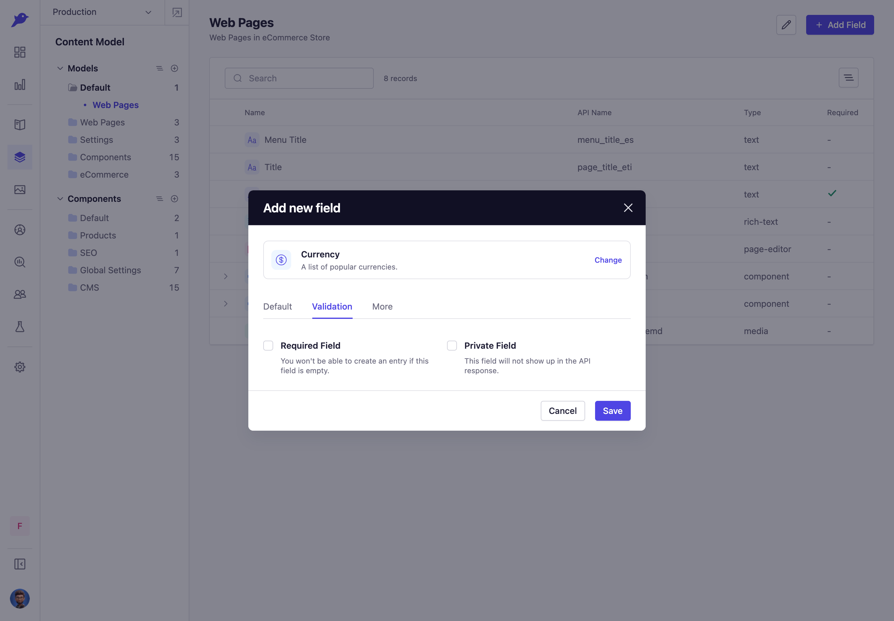894x621 pixels.
Task: Click the media type cell
Action: point(756,331)
